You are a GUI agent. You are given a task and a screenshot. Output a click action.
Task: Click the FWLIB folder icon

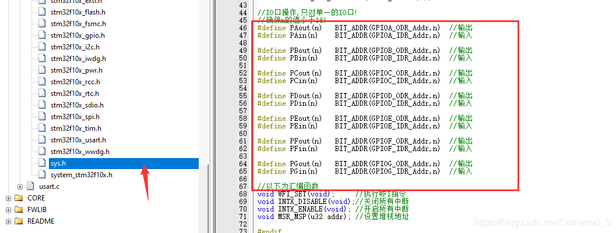19,210
